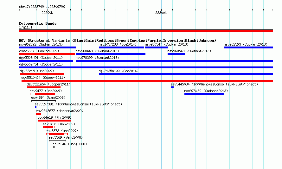
Task: Open the nsv978399 (Sudmant2013) label
Action: click(x=97, y=58)
